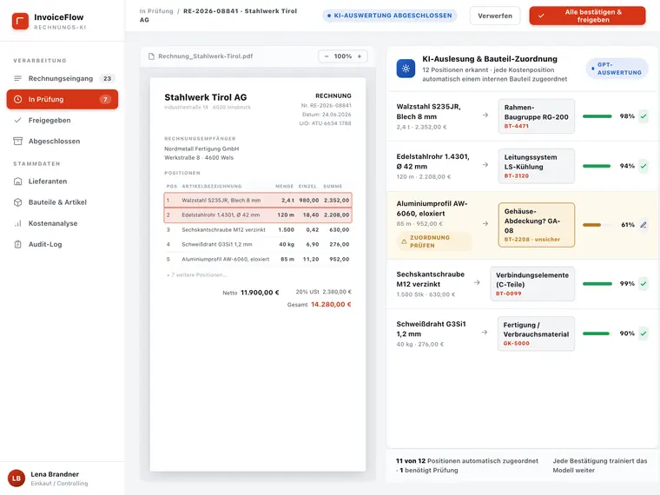Screen dimensions: 660x495
Task: Go to Freigegeben section
Action: tap(63, 120)
